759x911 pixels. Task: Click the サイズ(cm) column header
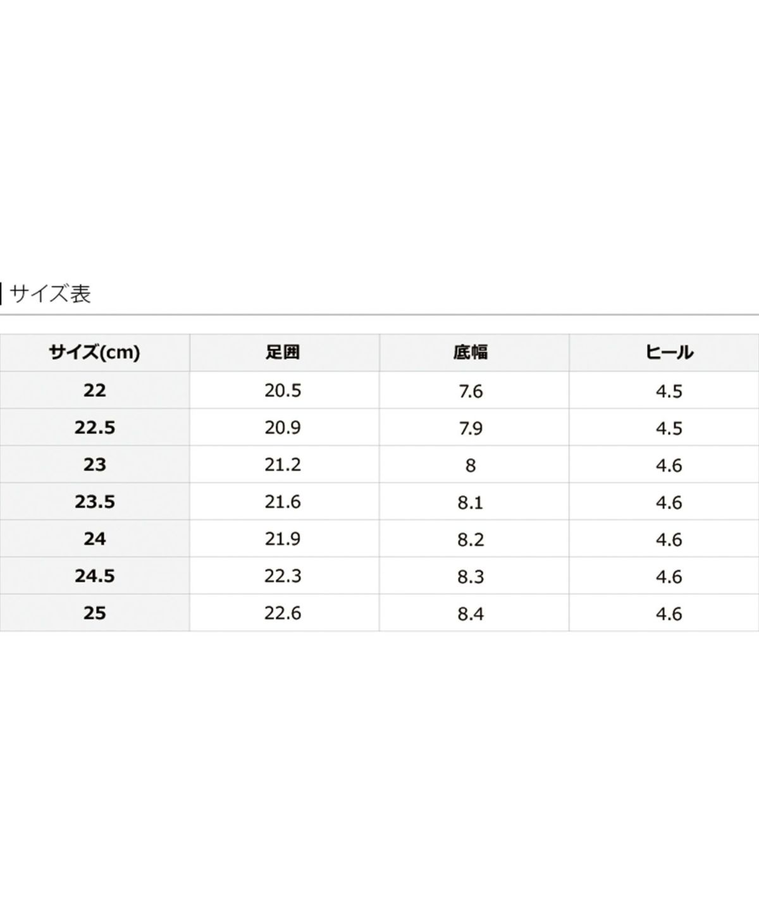(95, 352)
